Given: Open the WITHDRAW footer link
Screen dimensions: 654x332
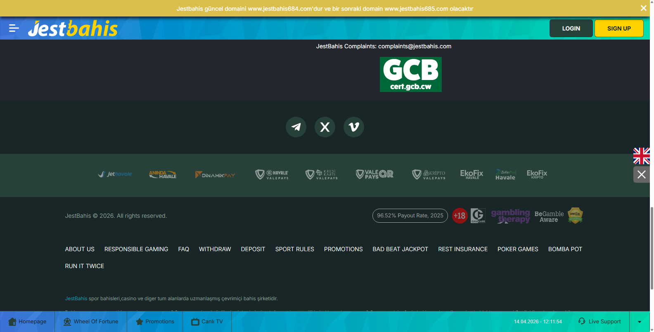Looking at the screenshot, I should pyautogui.click(x=215, y=249).
